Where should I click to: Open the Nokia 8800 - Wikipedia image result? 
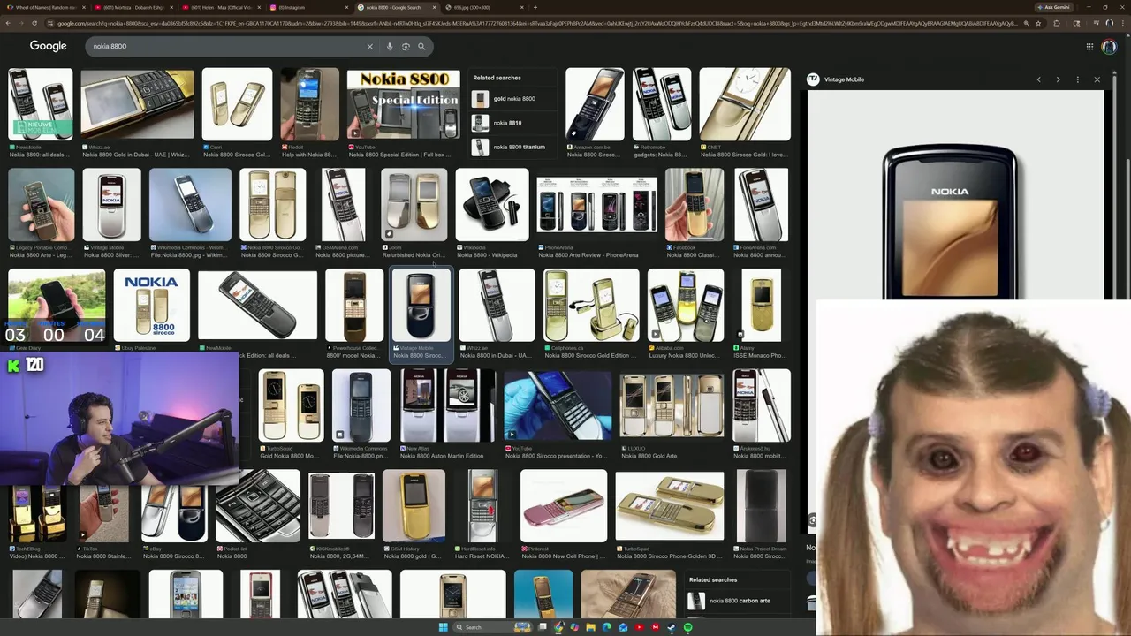pyautogui.click(x=492, y=205)
